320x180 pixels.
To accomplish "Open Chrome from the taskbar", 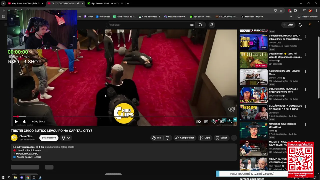I will 28,177.
